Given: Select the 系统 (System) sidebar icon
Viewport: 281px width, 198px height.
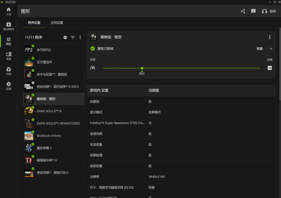Looking at the screenshot, I should pos(8,55).
